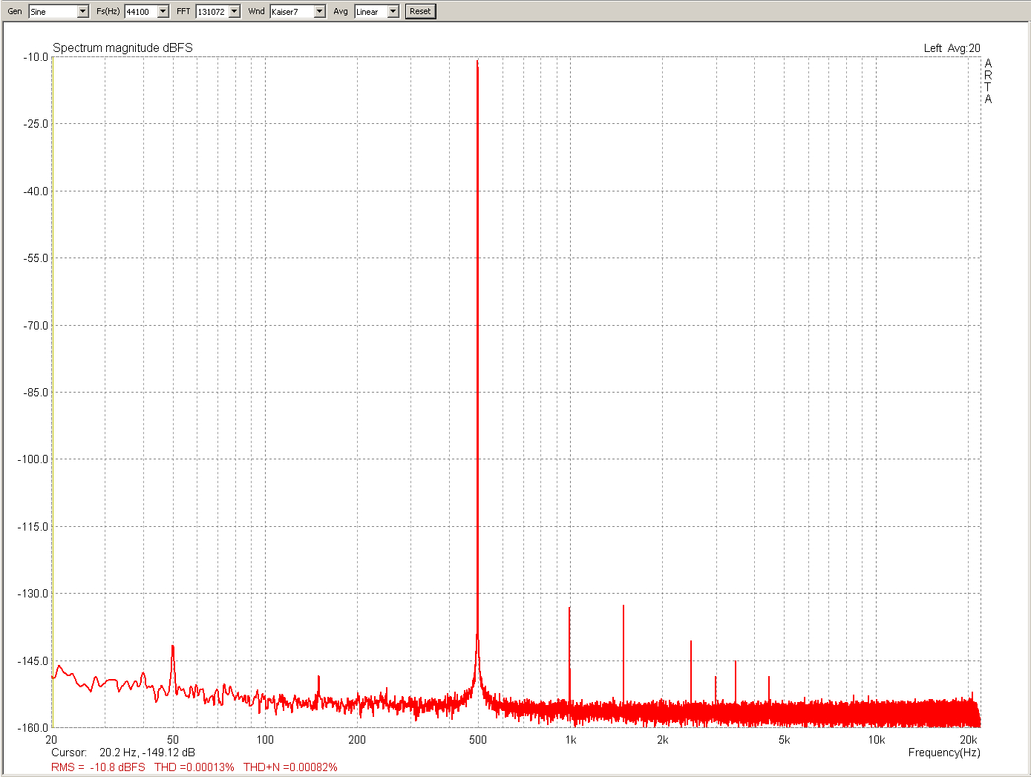1031x777 pixels.
Task: Click the 500 Hz fundamental peak
Action: 477,371
